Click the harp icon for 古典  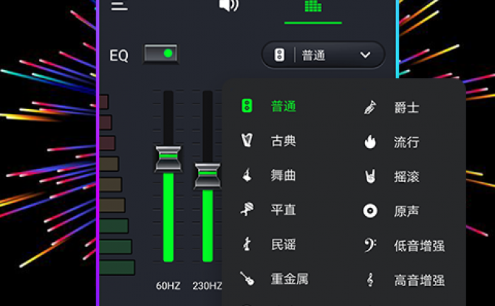click(x=247, y=140)
